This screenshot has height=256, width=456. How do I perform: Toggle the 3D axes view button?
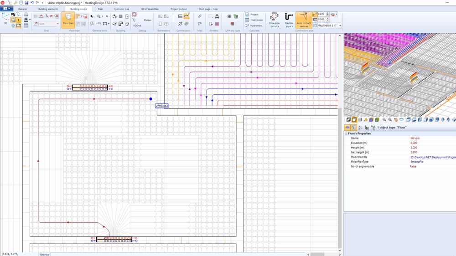coord(5,17)
